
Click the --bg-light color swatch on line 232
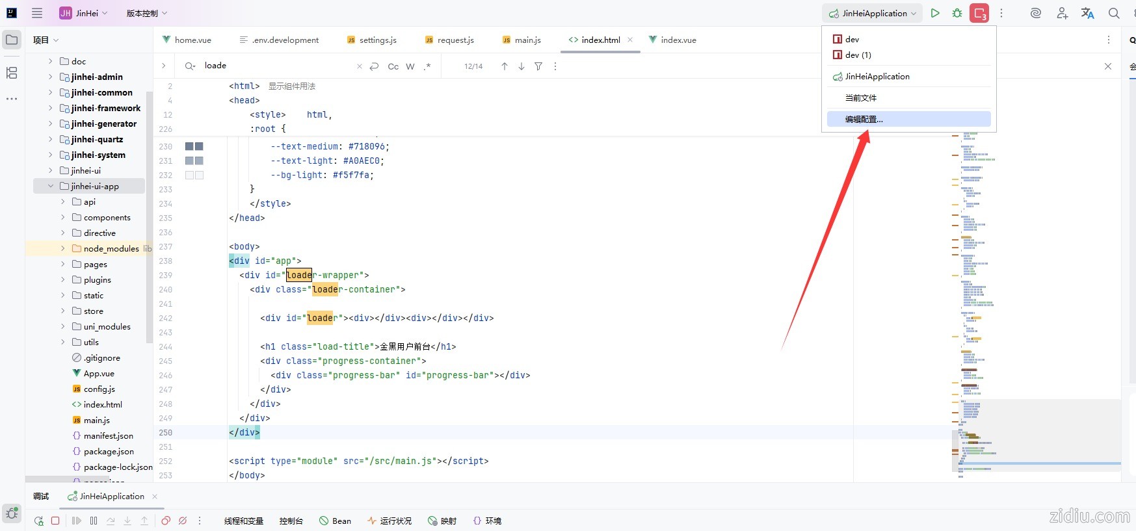tap(194, 175)
